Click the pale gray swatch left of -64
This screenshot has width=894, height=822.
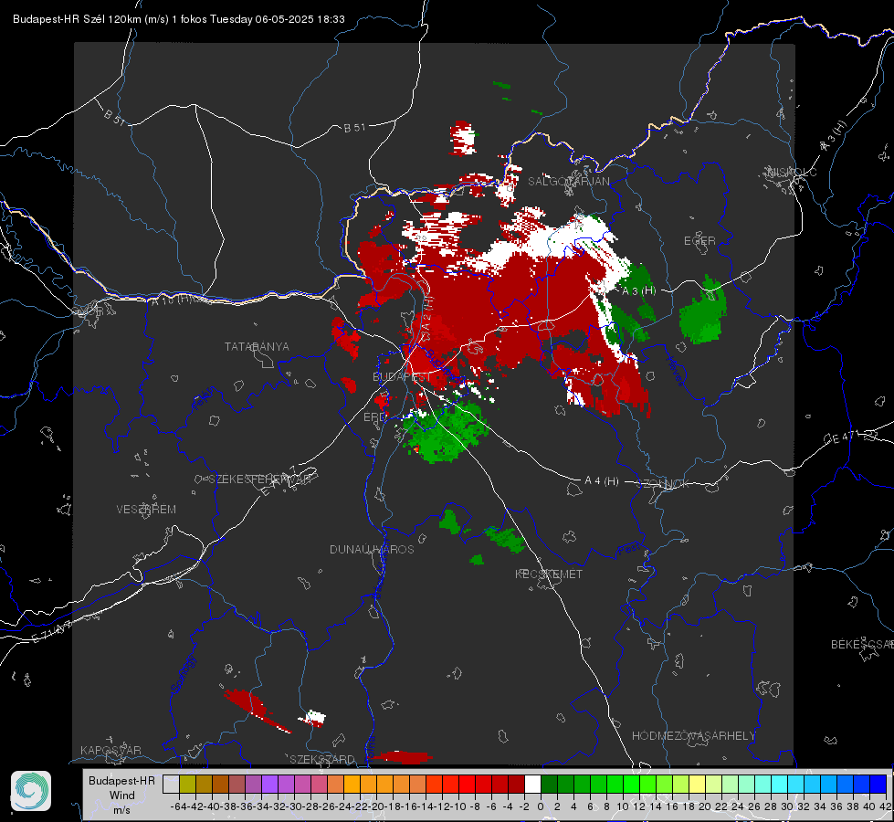point(171,785)
